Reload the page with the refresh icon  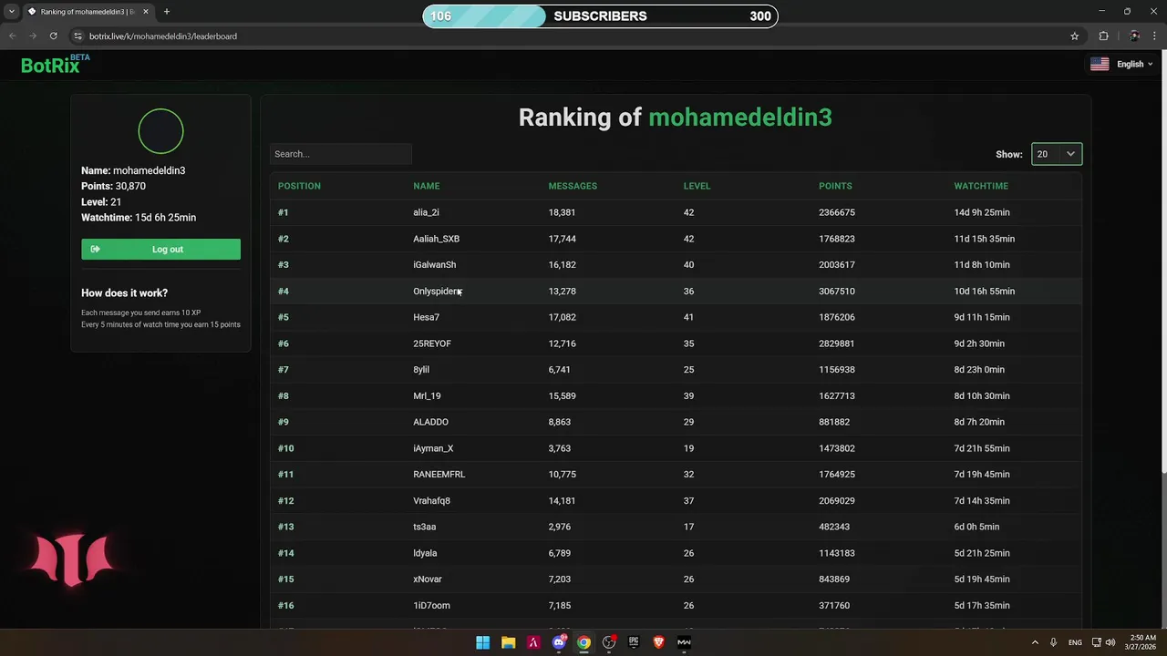pyautogui.click(x=54, y=36)
